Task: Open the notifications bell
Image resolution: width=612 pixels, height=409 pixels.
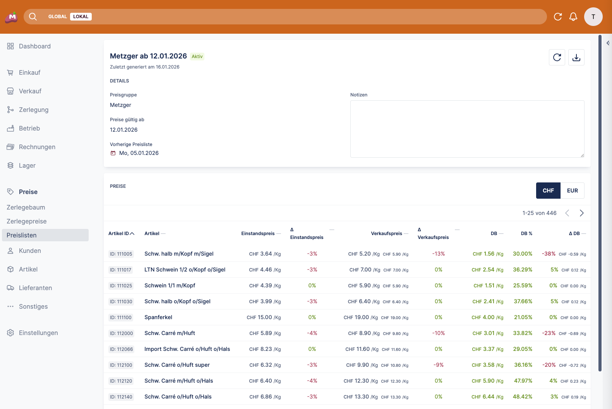Action: point(573,17)
